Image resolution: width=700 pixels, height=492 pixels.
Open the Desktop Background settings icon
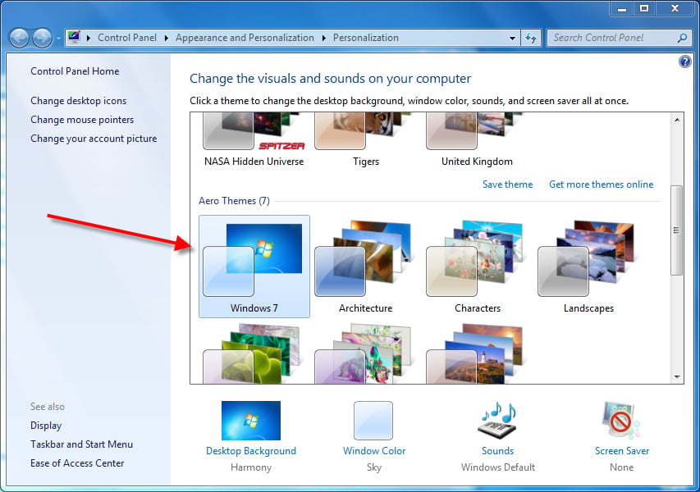point(251,420)
